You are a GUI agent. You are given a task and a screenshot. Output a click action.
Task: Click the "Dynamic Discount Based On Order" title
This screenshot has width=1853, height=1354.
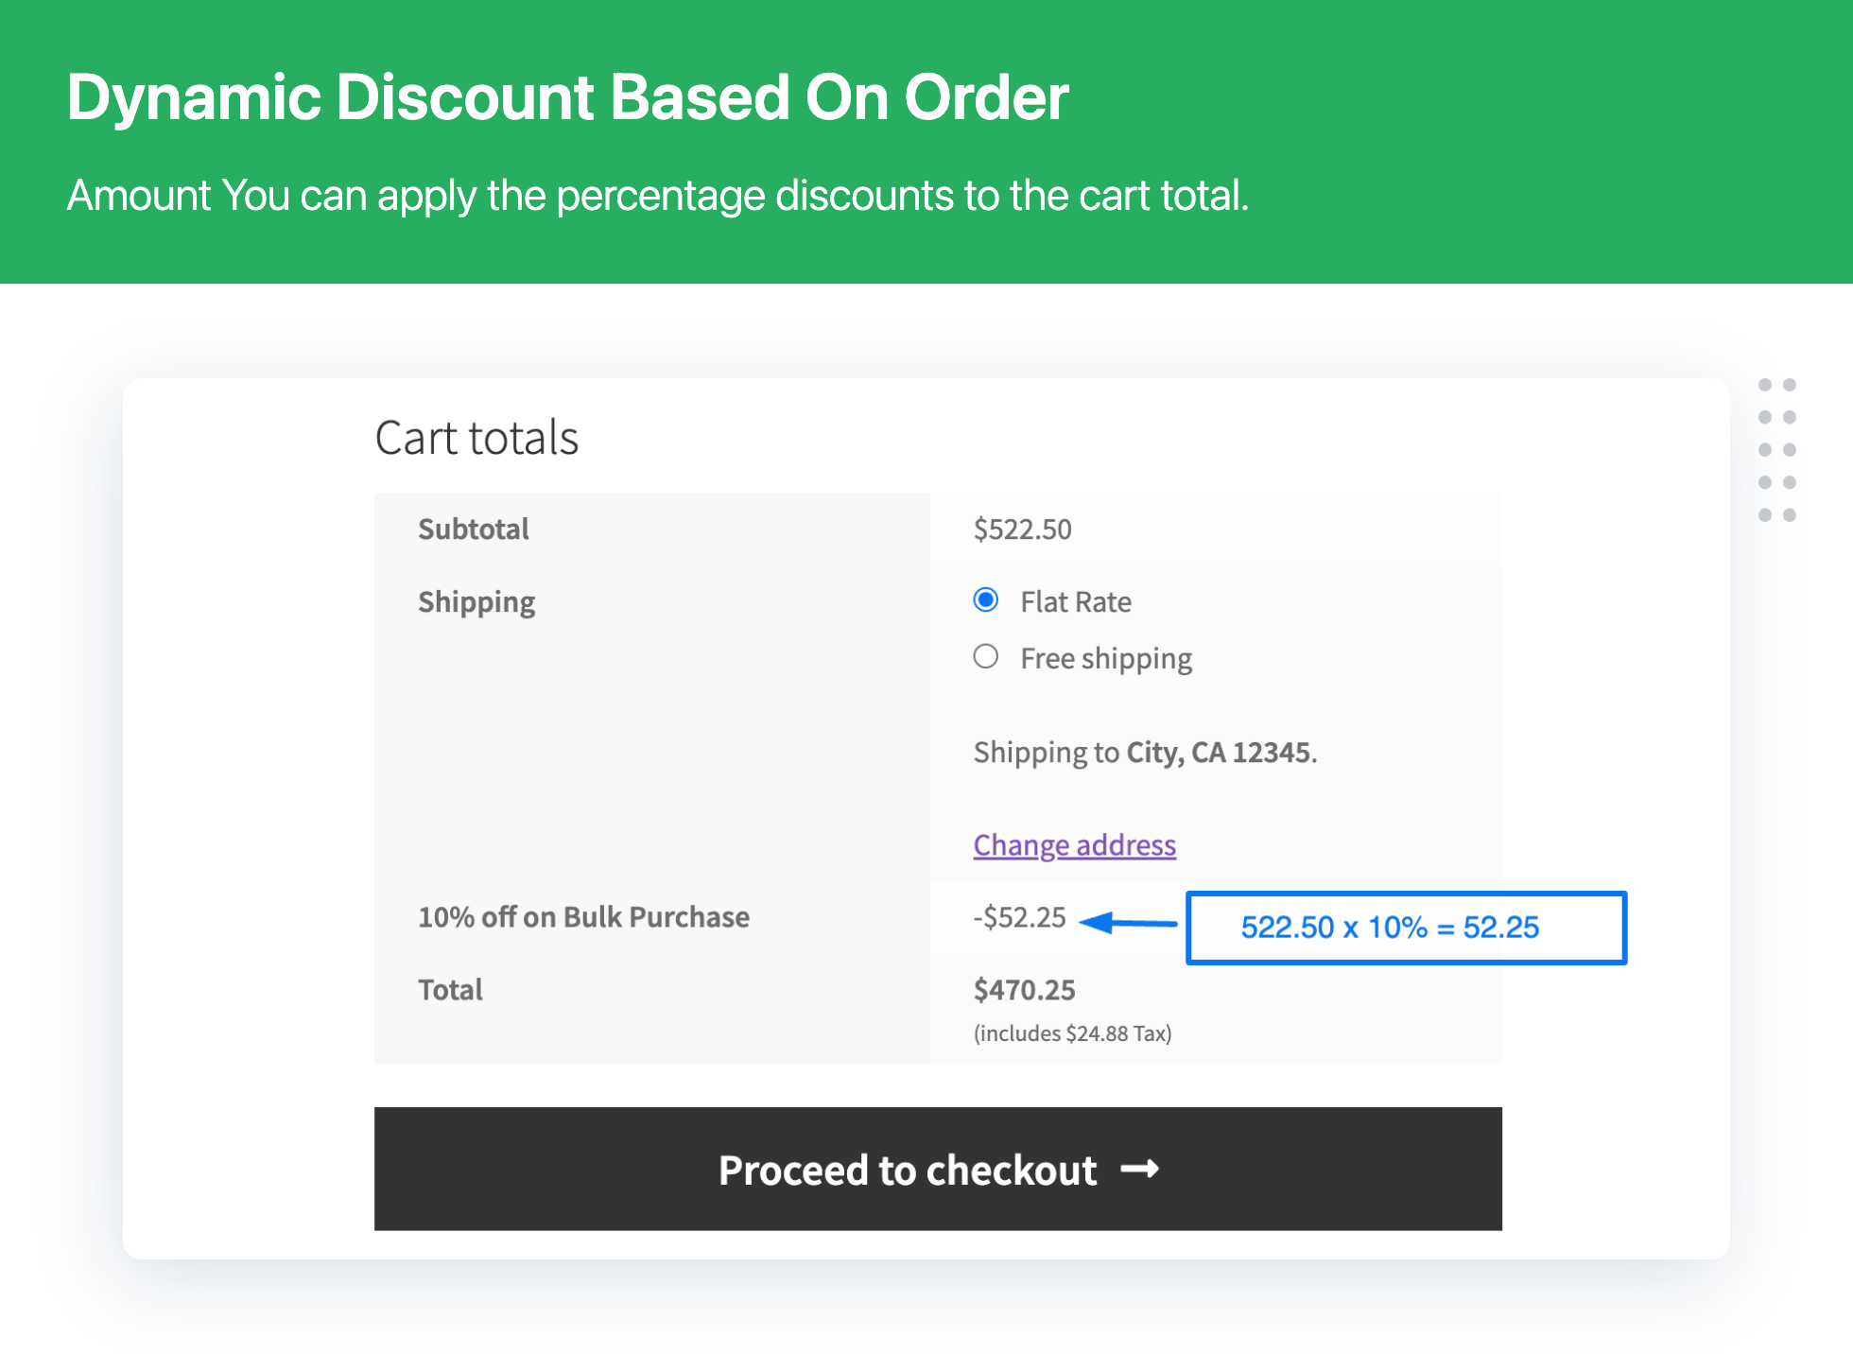(x=567, y=97)
